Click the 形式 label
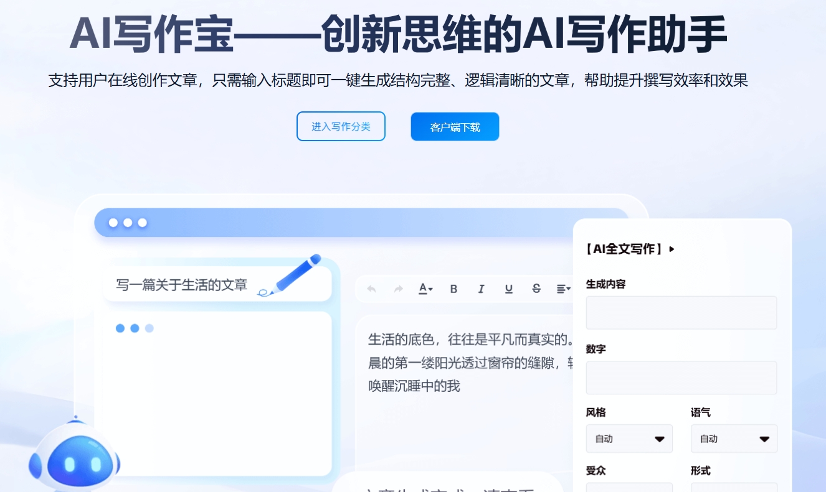The height and width of the screenshot is (492, 826). [x=701, y=471]
